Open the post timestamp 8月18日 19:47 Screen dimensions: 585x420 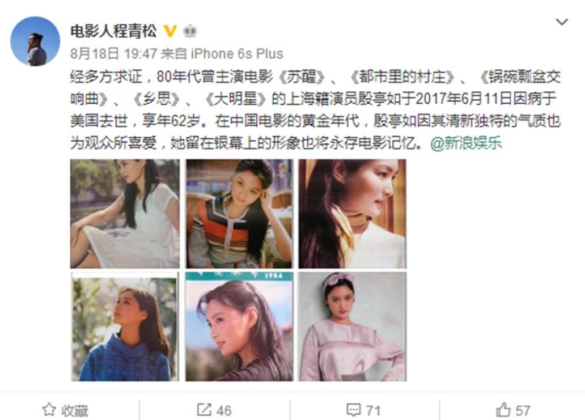[113, 54]
